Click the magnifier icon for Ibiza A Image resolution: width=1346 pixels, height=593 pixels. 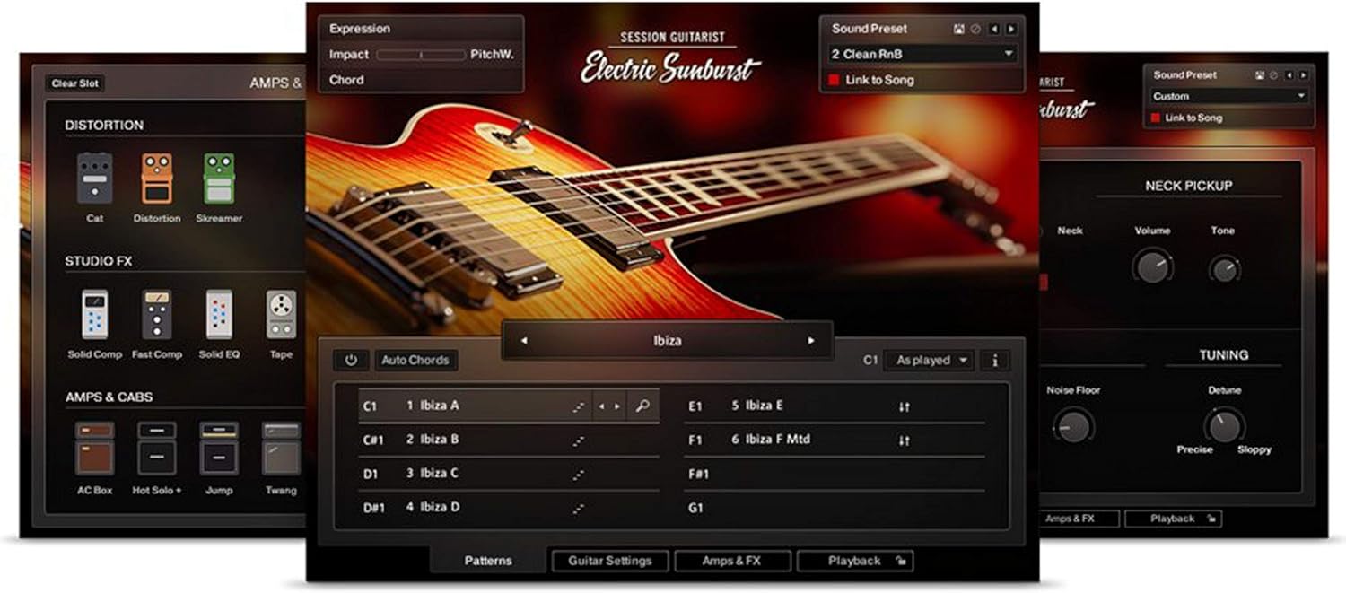[x=642, y=406]
